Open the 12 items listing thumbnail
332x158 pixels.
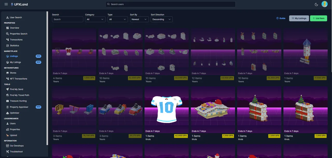pyautogui.click(x=213, y=52)
